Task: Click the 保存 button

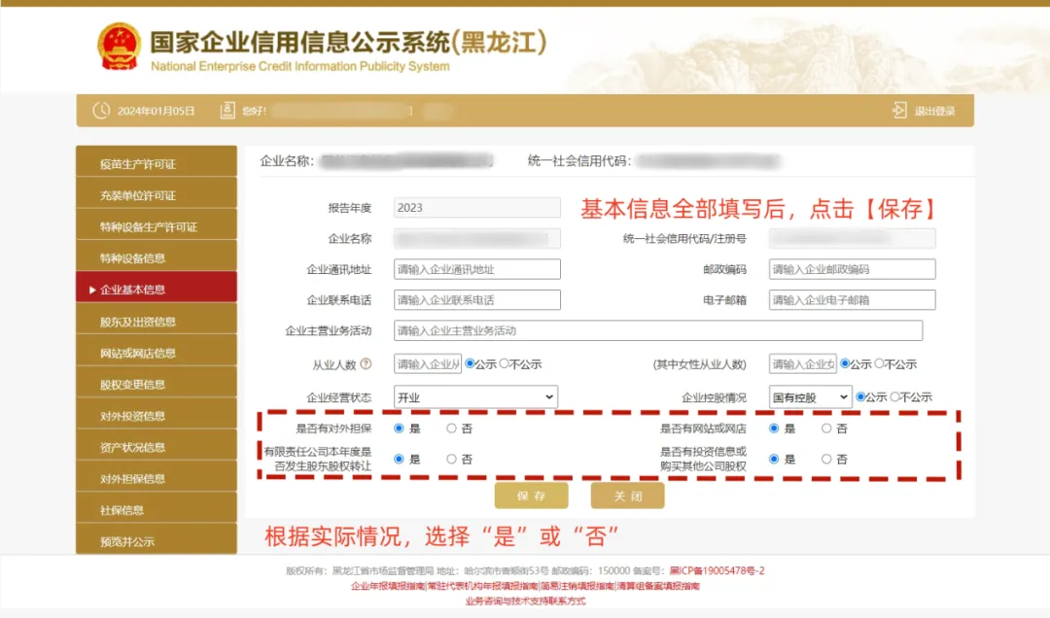Action: [532, 496]
